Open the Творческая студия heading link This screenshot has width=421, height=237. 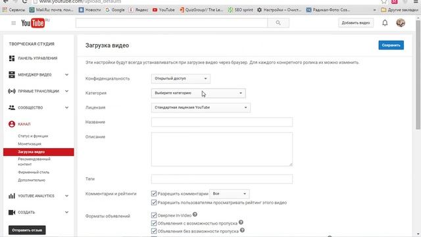32,44
